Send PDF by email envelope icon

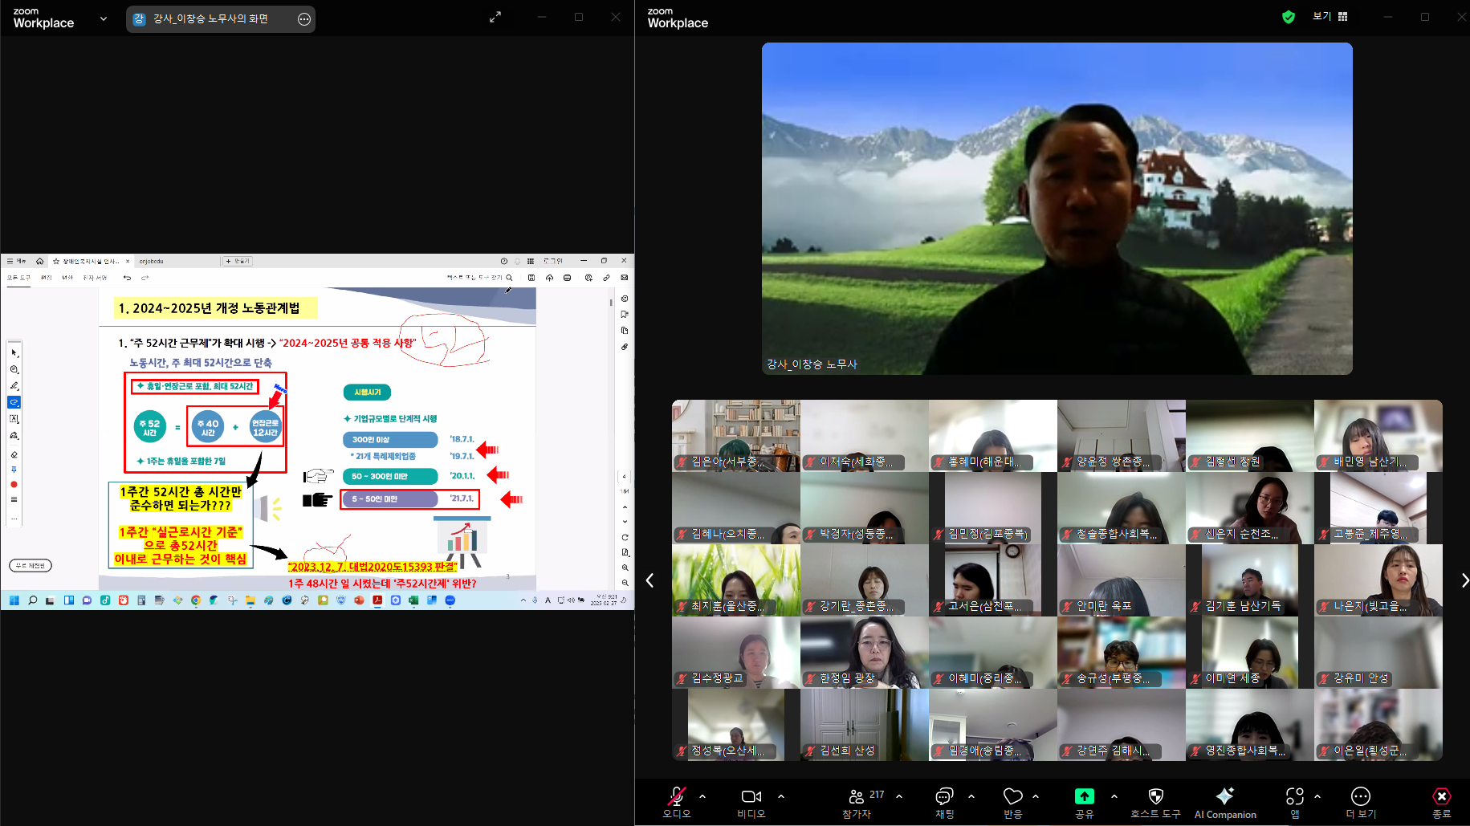pyautogui.click(x=625, y=278)
